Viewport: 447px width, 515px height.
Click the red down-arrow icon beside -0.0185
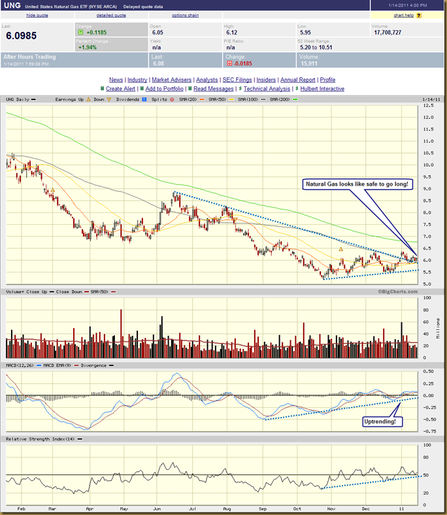tap(229, 63)
